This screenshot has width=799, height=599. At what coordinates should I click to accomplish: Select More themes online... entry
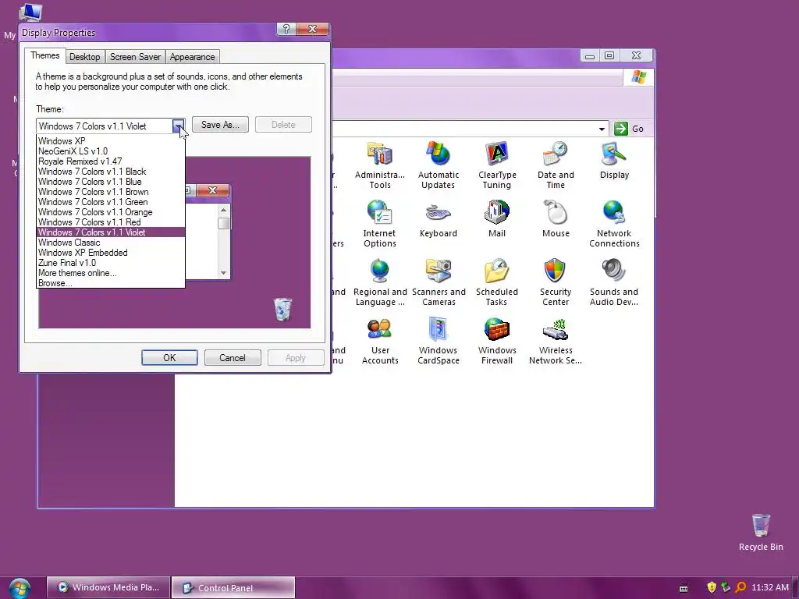[111, 273]
